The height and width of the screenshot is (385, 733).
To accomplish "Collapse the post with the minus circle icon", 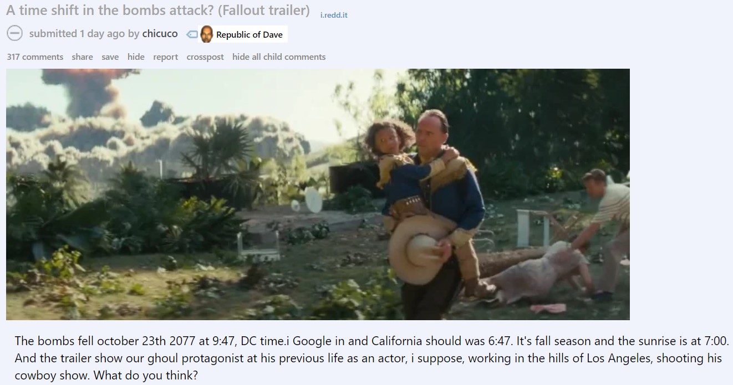I will pos(14,34).
